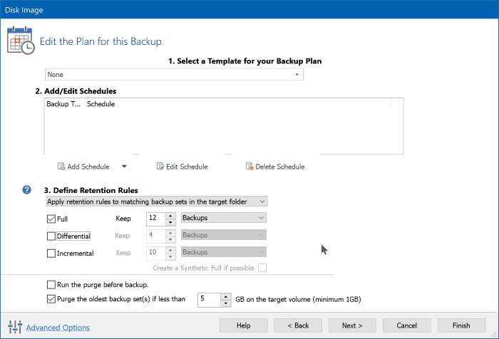Viewport: 499px width, 339px height.
Task: Click the Next button
Action: pyautogui.click(x=352, y=325)
